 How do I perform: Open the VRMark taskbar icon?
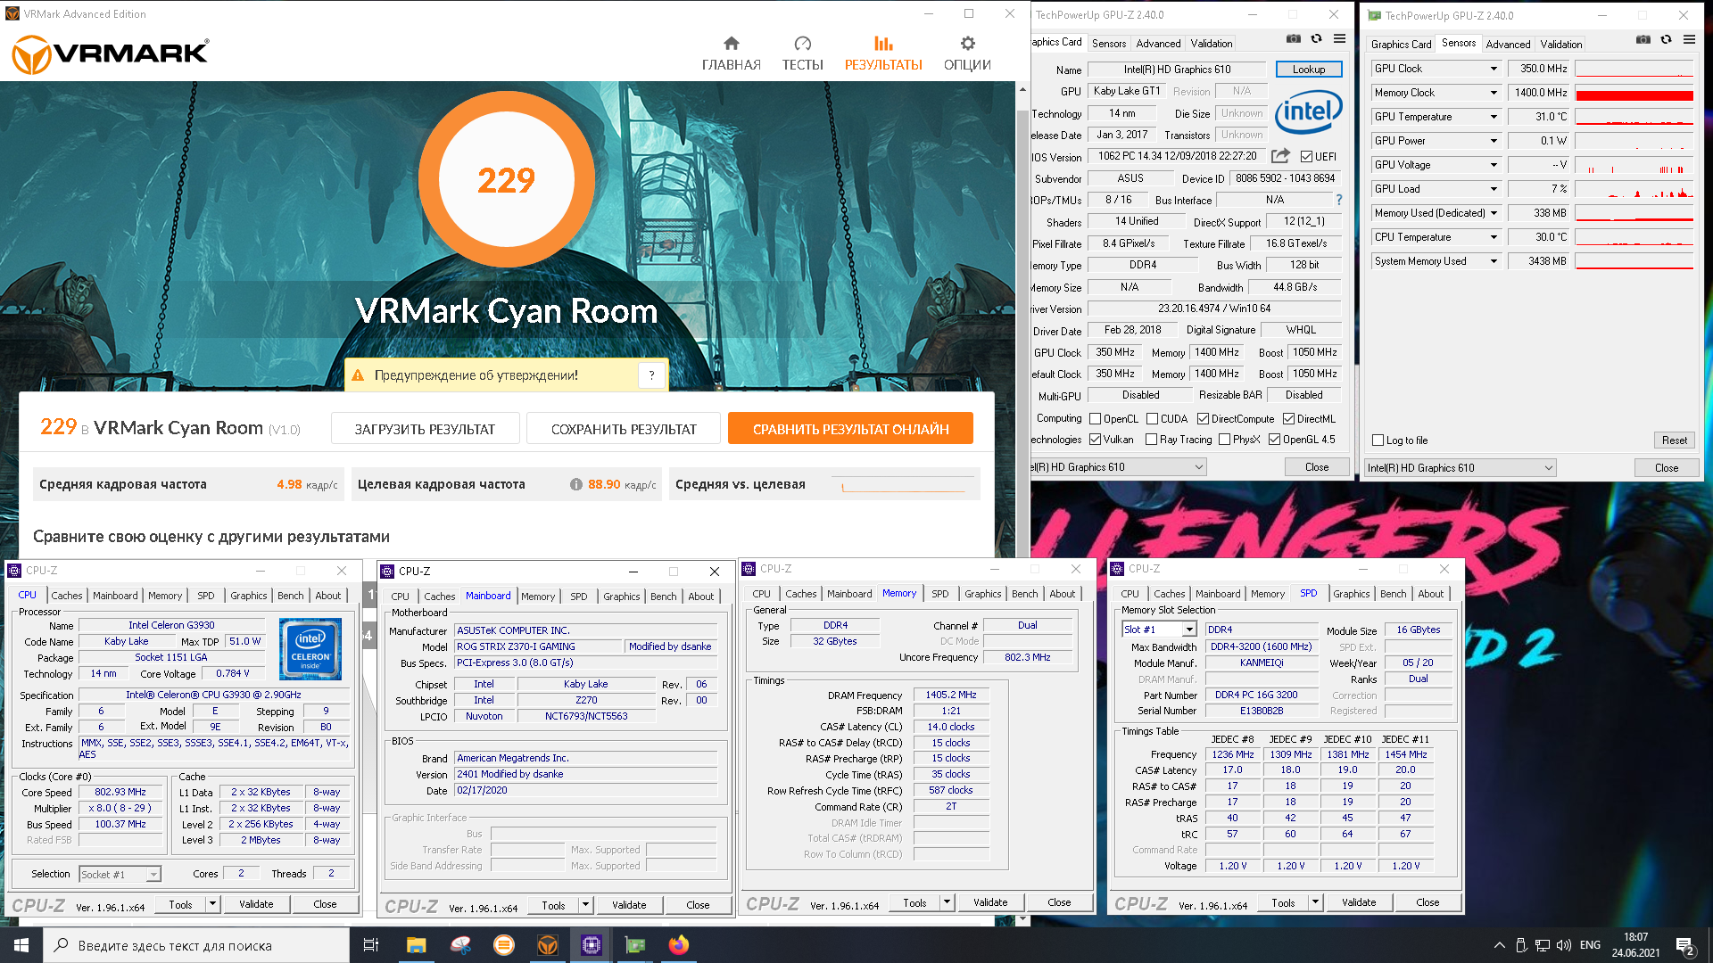(547, 945)
